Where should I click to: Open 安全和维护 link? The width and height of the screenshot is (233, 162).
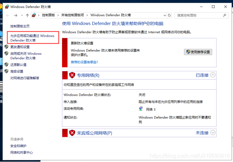click(x=18, y=146)
